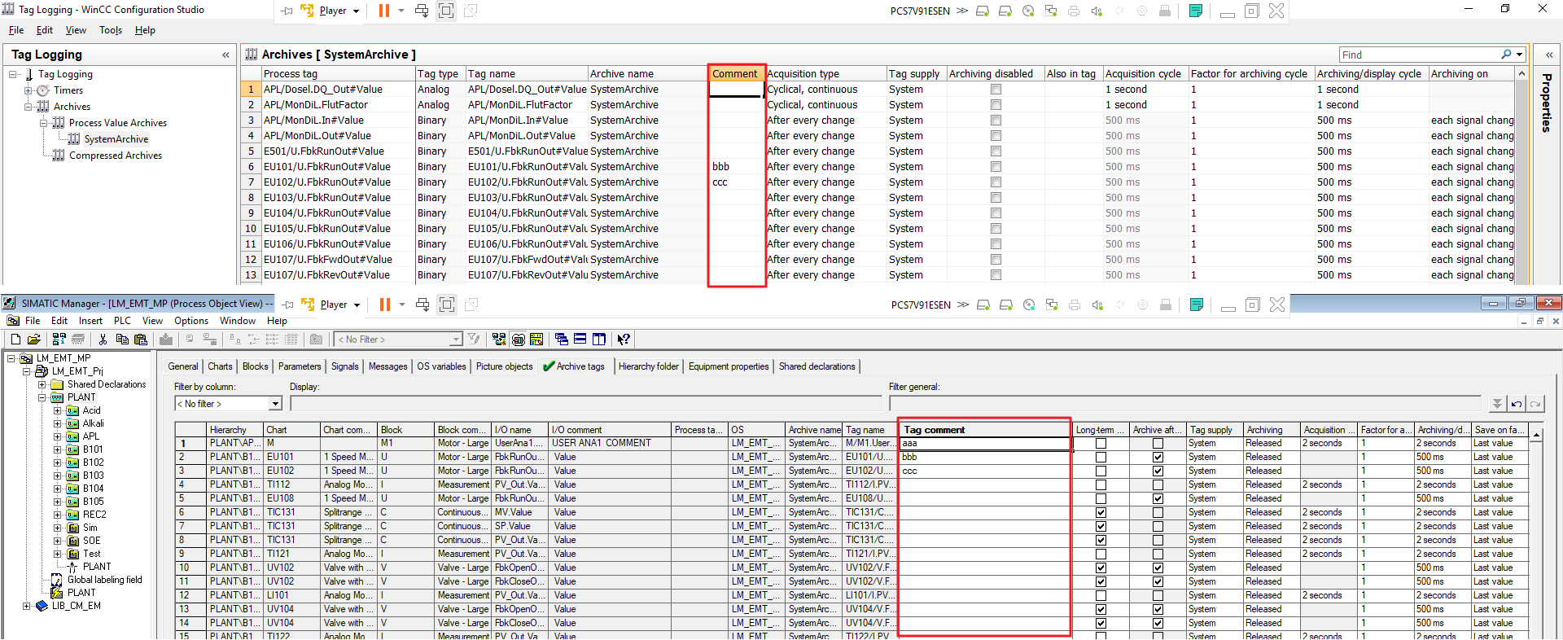Pause the VM using the orange pause icon
Viewport: 1563px width, 640px height.
point(383,11)
